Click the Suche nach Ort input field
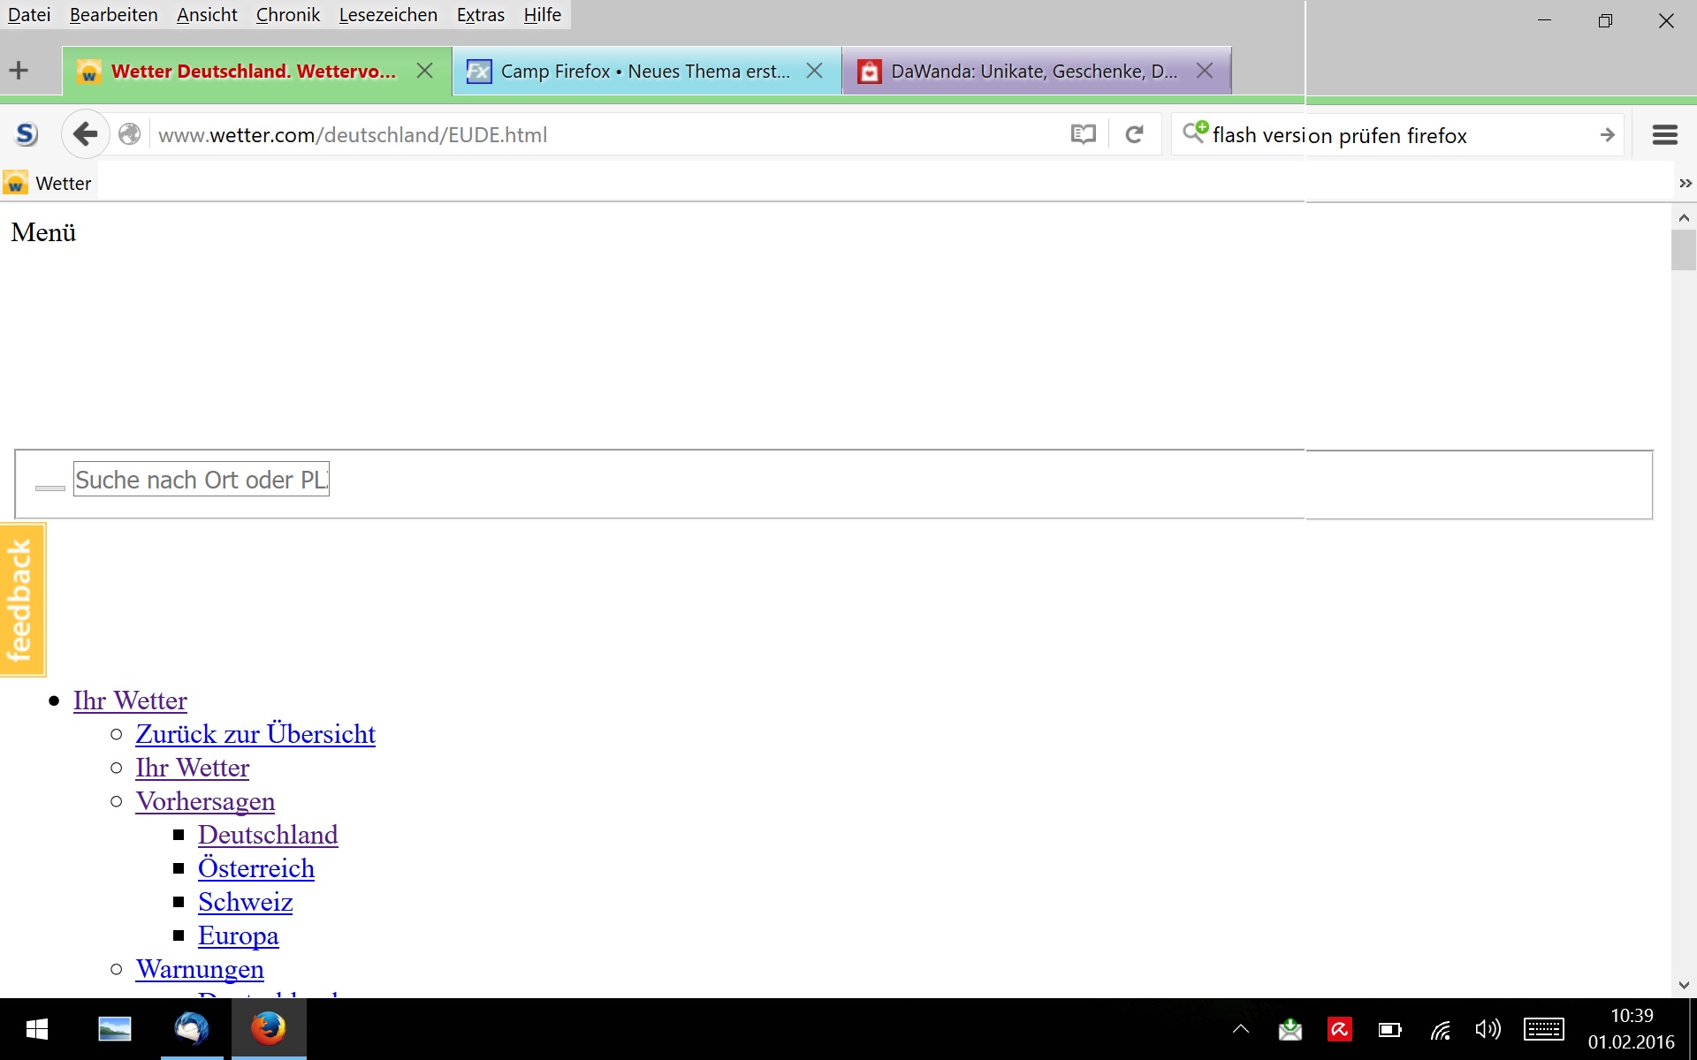The width and height of the screenshot is (1697, 1060). (201, 480)
